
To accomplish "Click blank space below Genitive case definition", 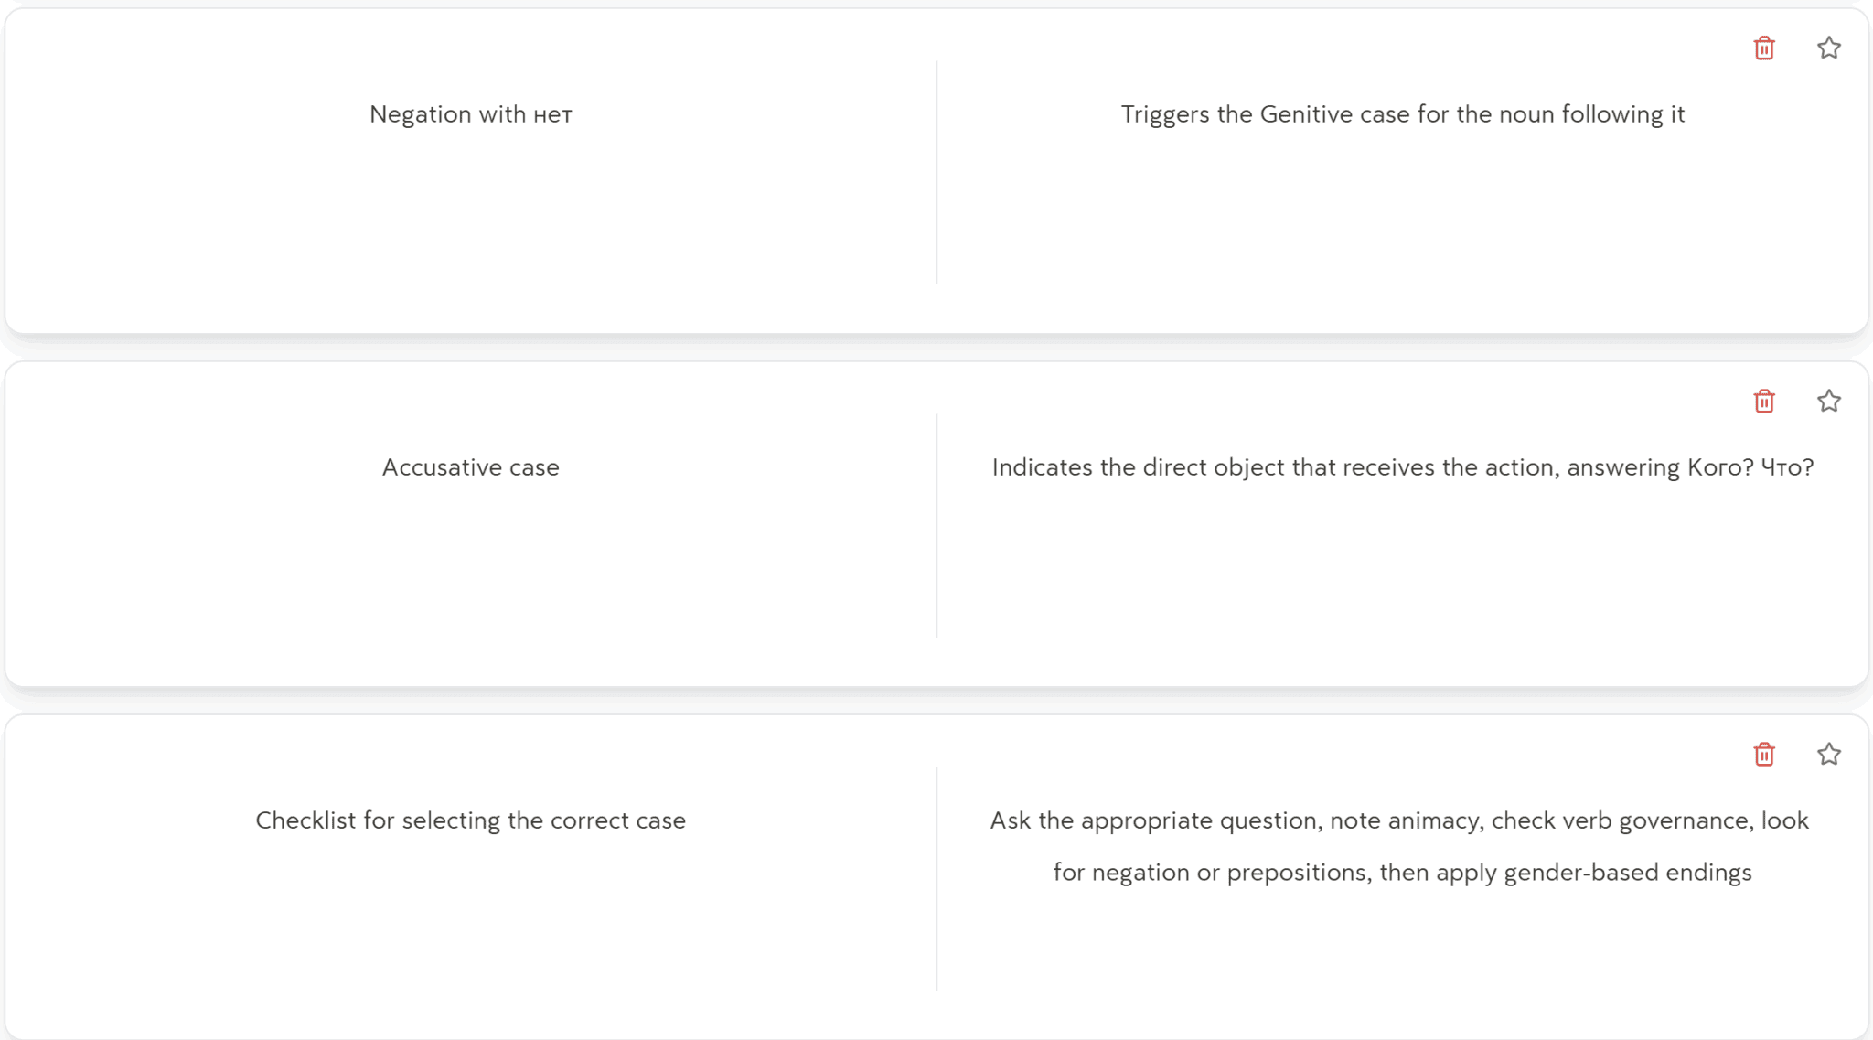I will click(x=1402, y=220).
